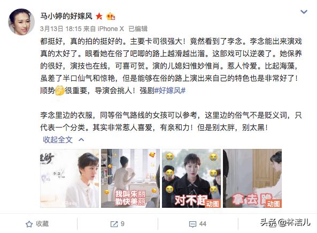The image size is (317, 233).
Task: Click the comment bubble icon
Action: point(192,224)
